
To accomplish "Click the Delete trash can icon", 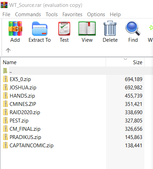I will click(x=110, y=28).
